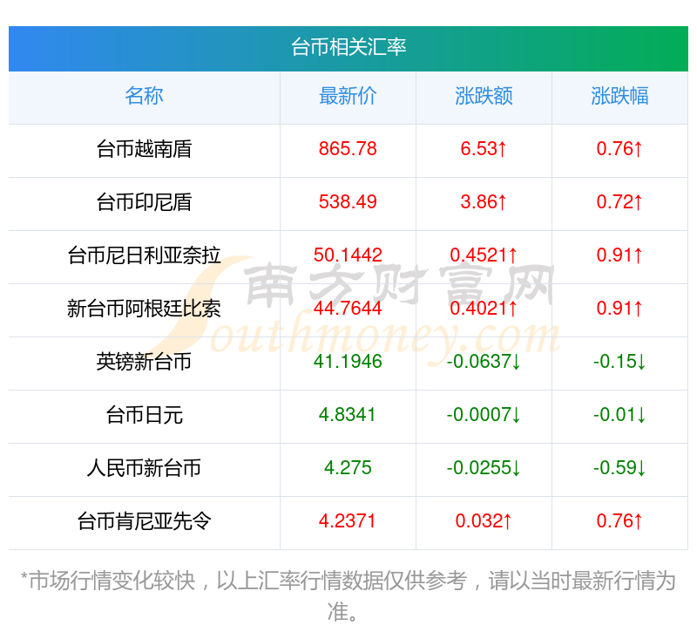The image size is (697, 639).
Task: Click the 名称 column header
Action: pos(144,96)
